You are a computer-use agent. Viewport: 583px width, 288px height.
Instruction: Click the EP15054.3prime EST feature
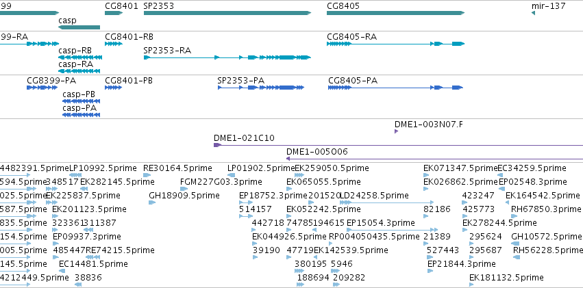tap(393, 230)
